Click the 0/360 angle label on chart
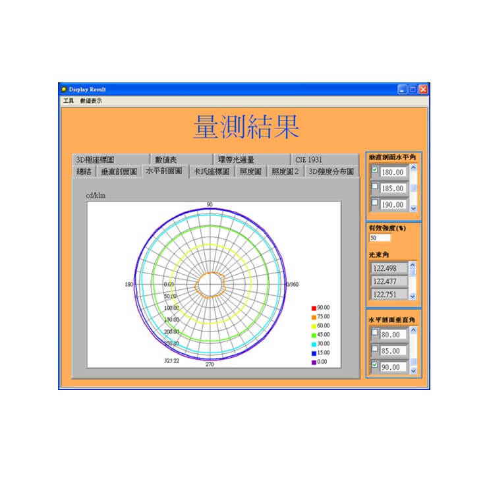This screenshot has height=487, width=487. (x=292, y=284)
